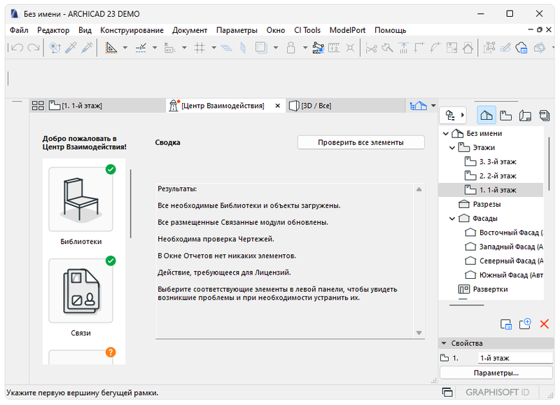This screenshot has width=560, height=405.
Task: Click the red delete X in navigator
Action: coord(544,324)
